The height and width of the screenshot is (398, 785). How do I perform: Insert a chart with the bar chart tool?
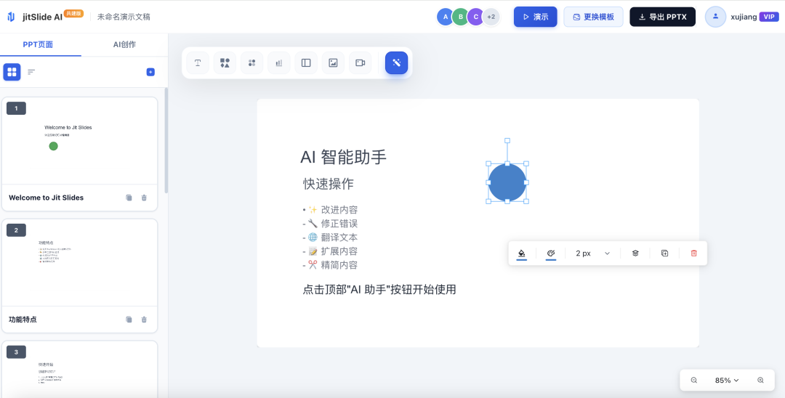pyautogui.click(x=279, y=63)
